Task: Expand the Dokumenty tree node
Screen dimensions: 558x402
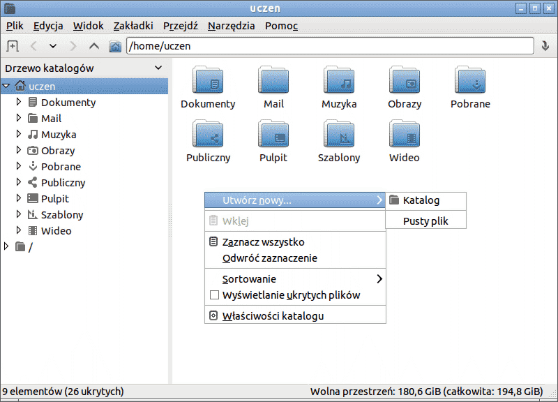Action: [19, 102]
